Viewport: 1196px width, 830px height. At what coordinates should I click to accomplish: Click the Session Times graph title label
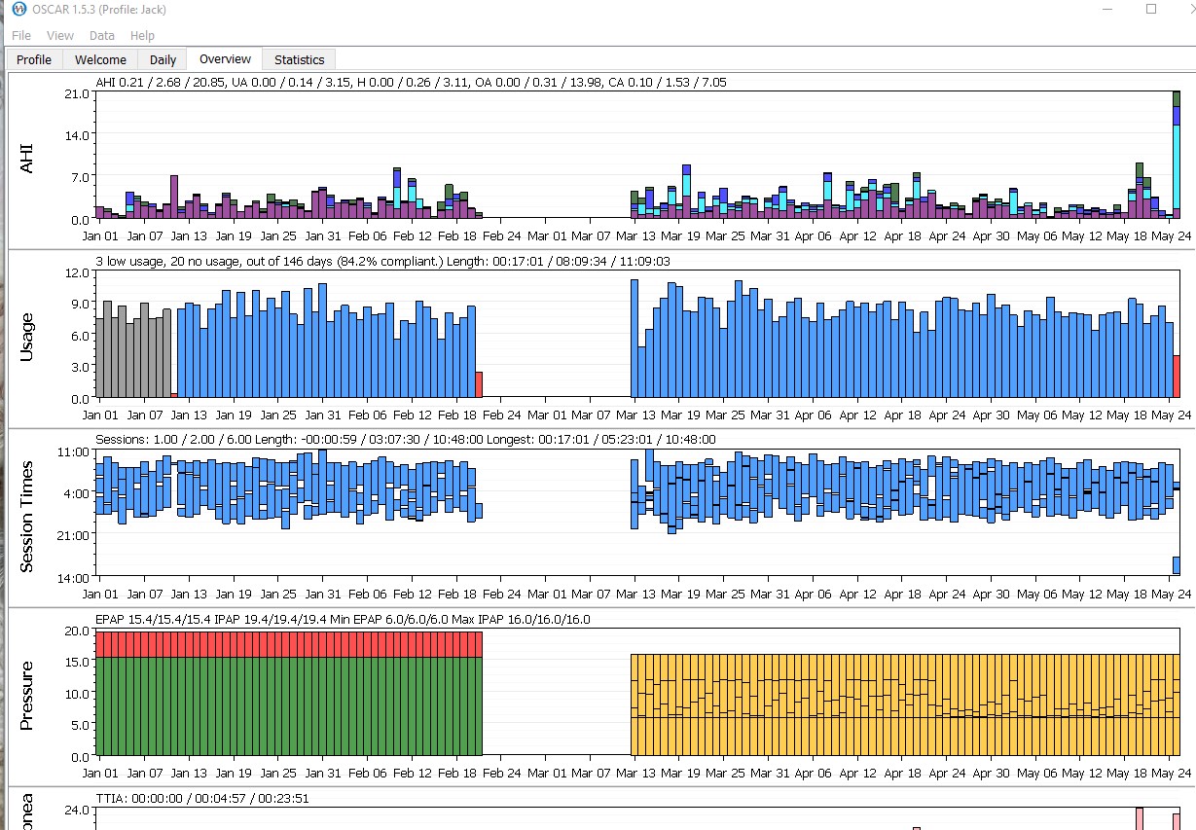click(27, 516)
